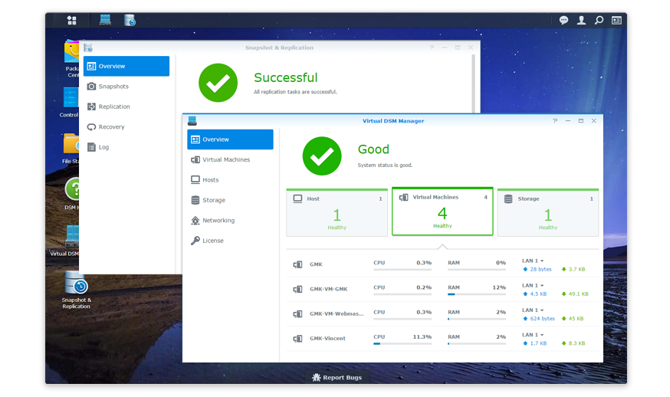Click the search magnifier in the taskbar

[599, 20]
